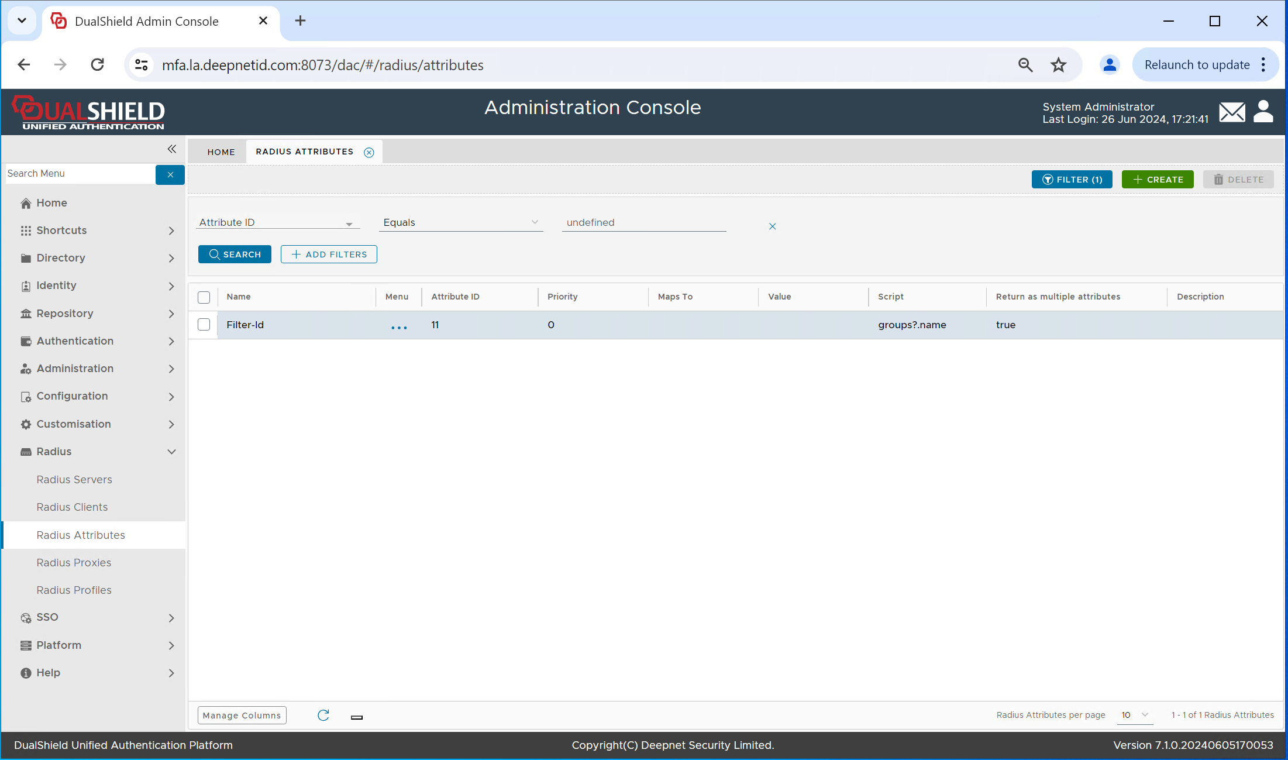This screenshot has height=760, width=1288.
Task: Switch to the HOME tab
Action: coord(221,152)
